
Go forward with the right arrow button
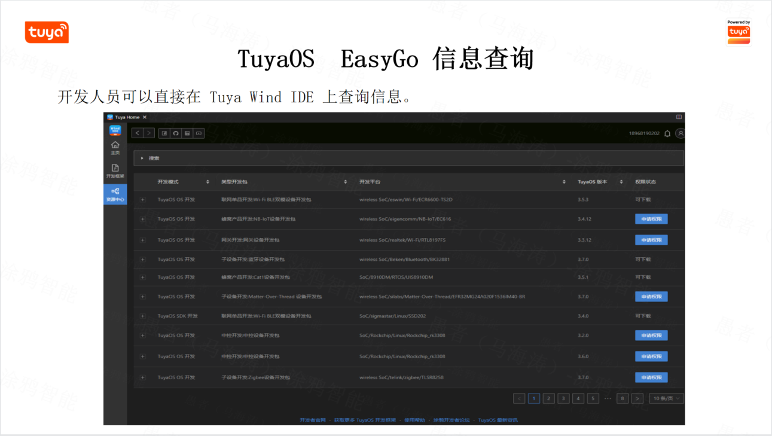click(149, 133)
